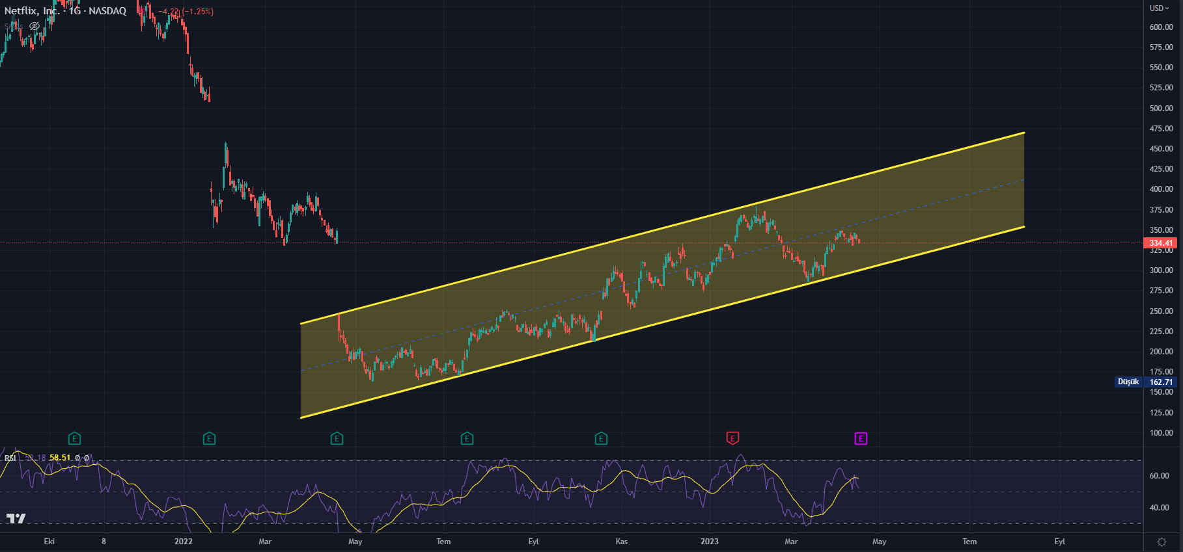This screenshot has height=552, width=1183.
Task: Click the earnings E marker near May 2022
Action: pos(337,438)
